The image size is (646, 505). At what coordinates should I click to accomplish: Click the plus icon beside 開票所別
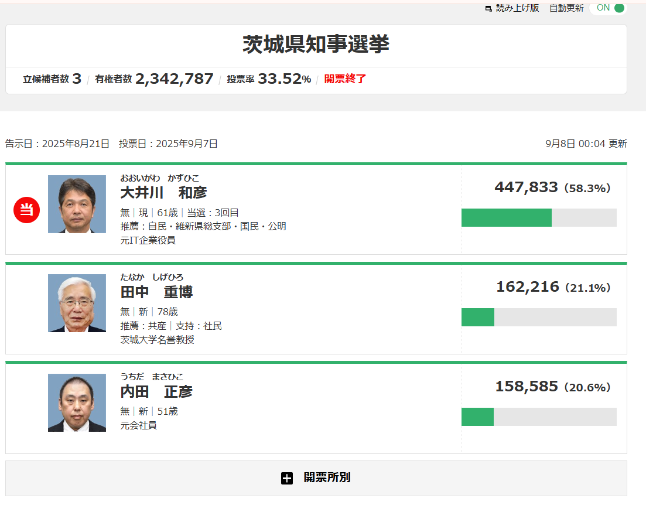(286, 478)
